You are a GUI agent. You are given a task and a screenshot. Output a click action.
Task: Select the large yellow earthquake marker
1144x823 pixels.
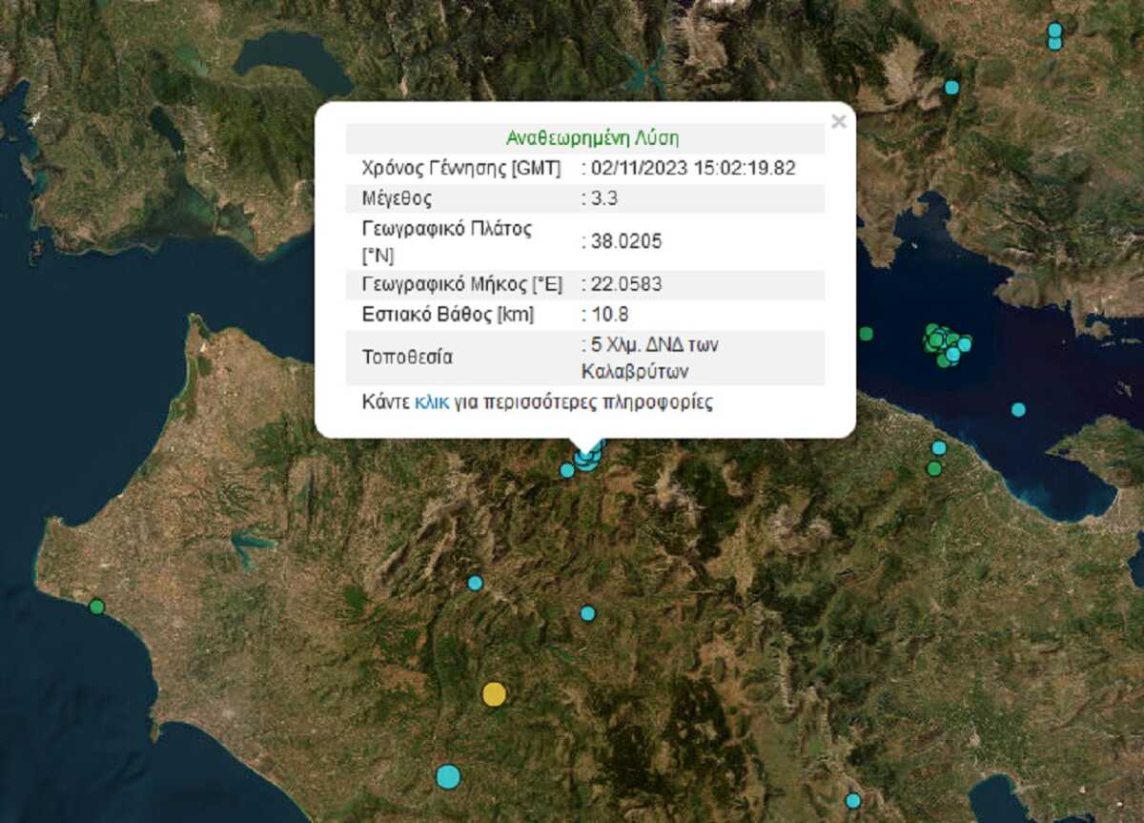pyautogui.click(x=494, y=693)
